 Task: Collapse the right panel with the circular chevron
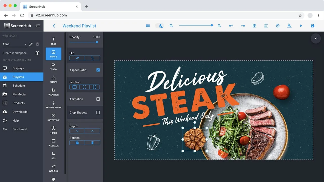[x=316, y=38]
